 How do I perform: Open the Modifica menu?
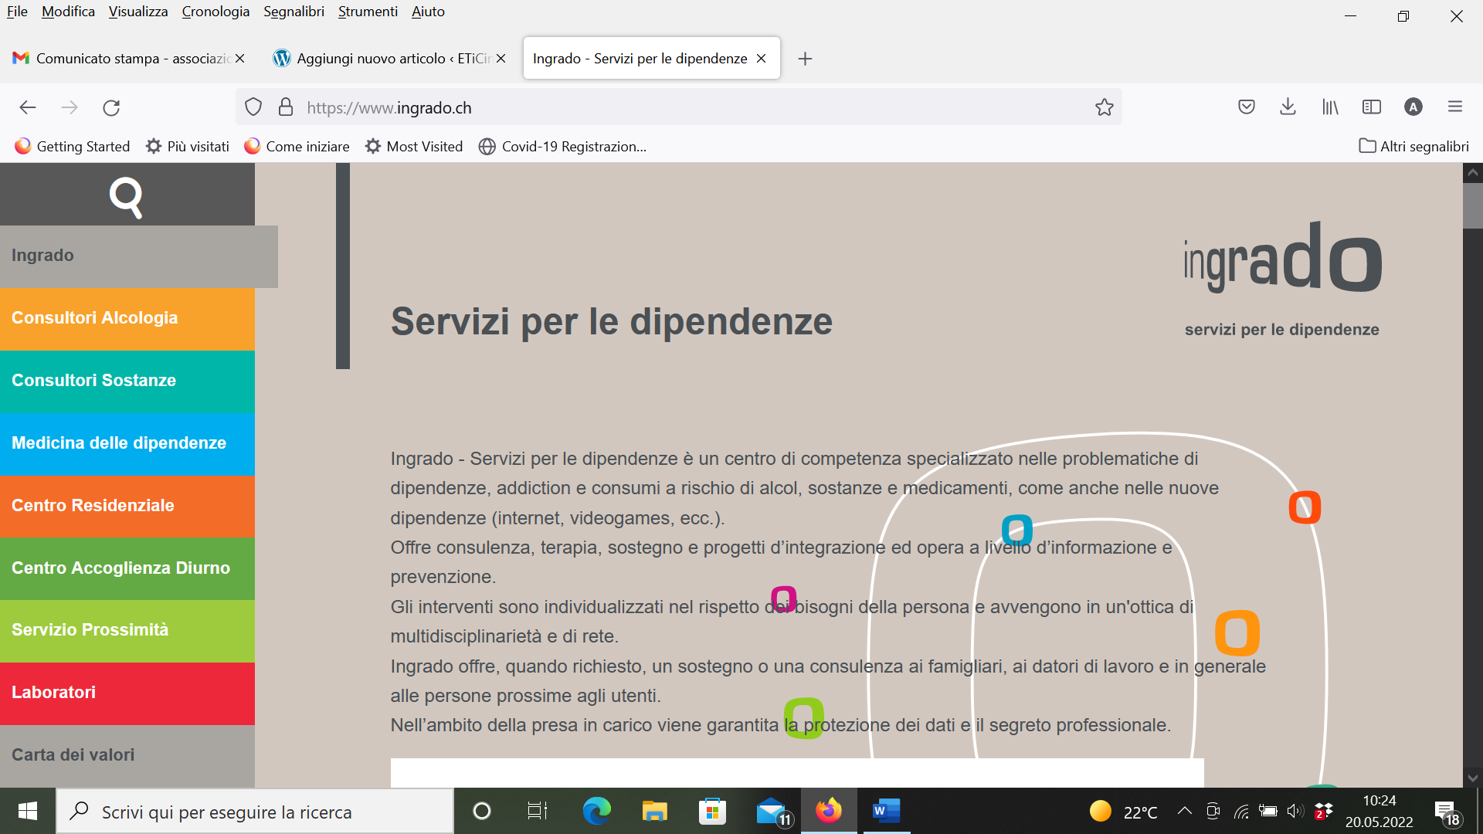[68, 12]
